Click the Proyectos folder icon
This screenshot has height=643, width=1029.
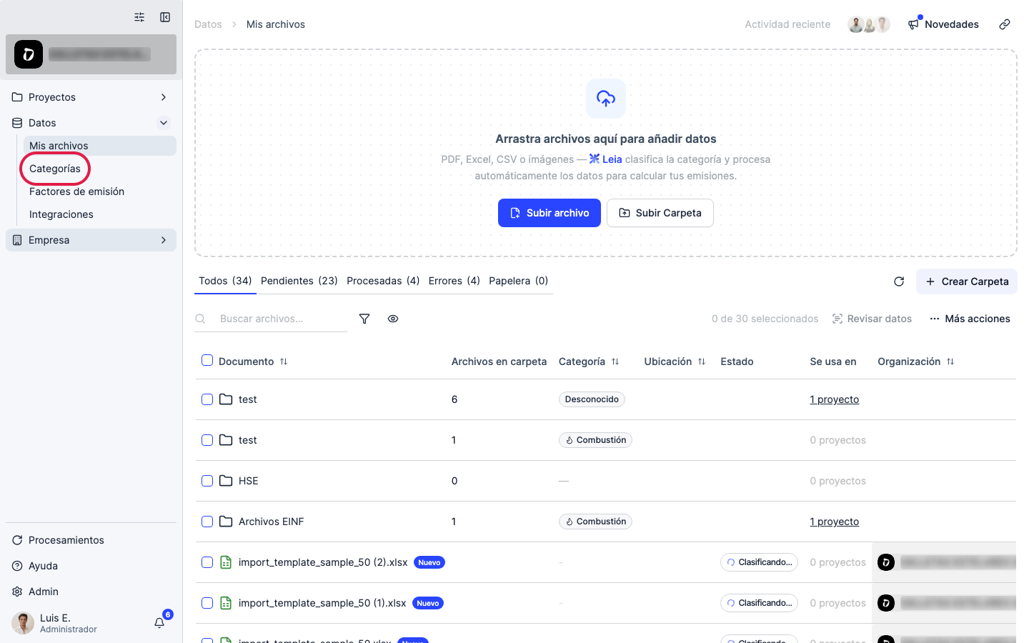click(17, 97)
